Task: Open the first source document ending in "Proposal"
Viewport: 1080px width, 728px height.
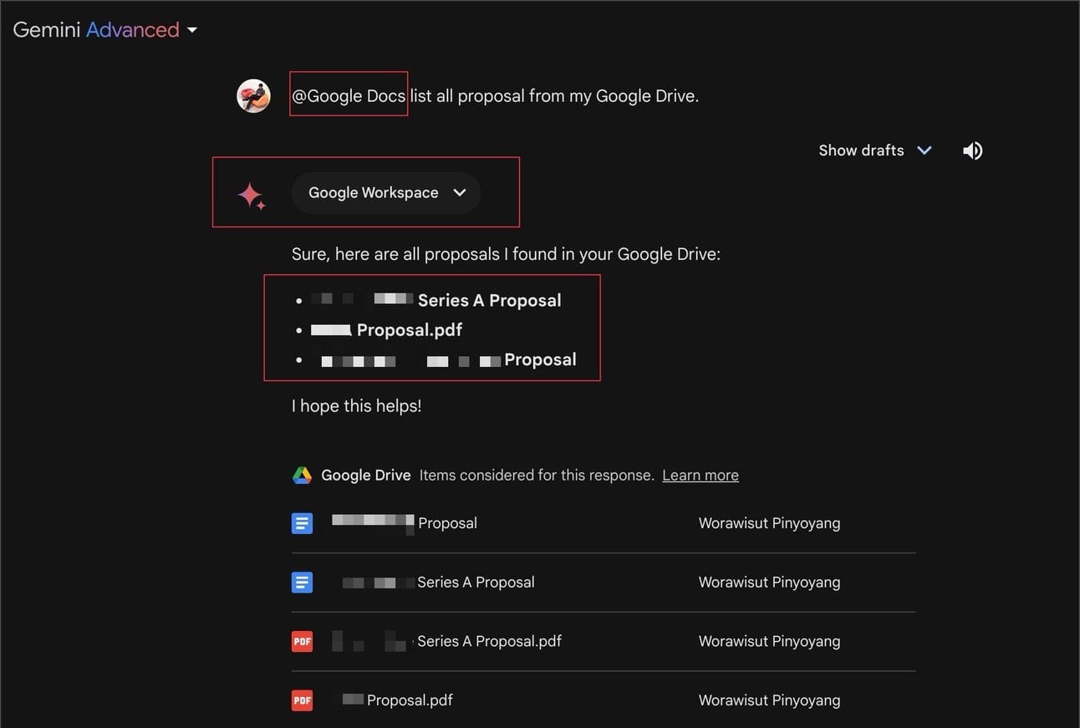Action: 405,523
